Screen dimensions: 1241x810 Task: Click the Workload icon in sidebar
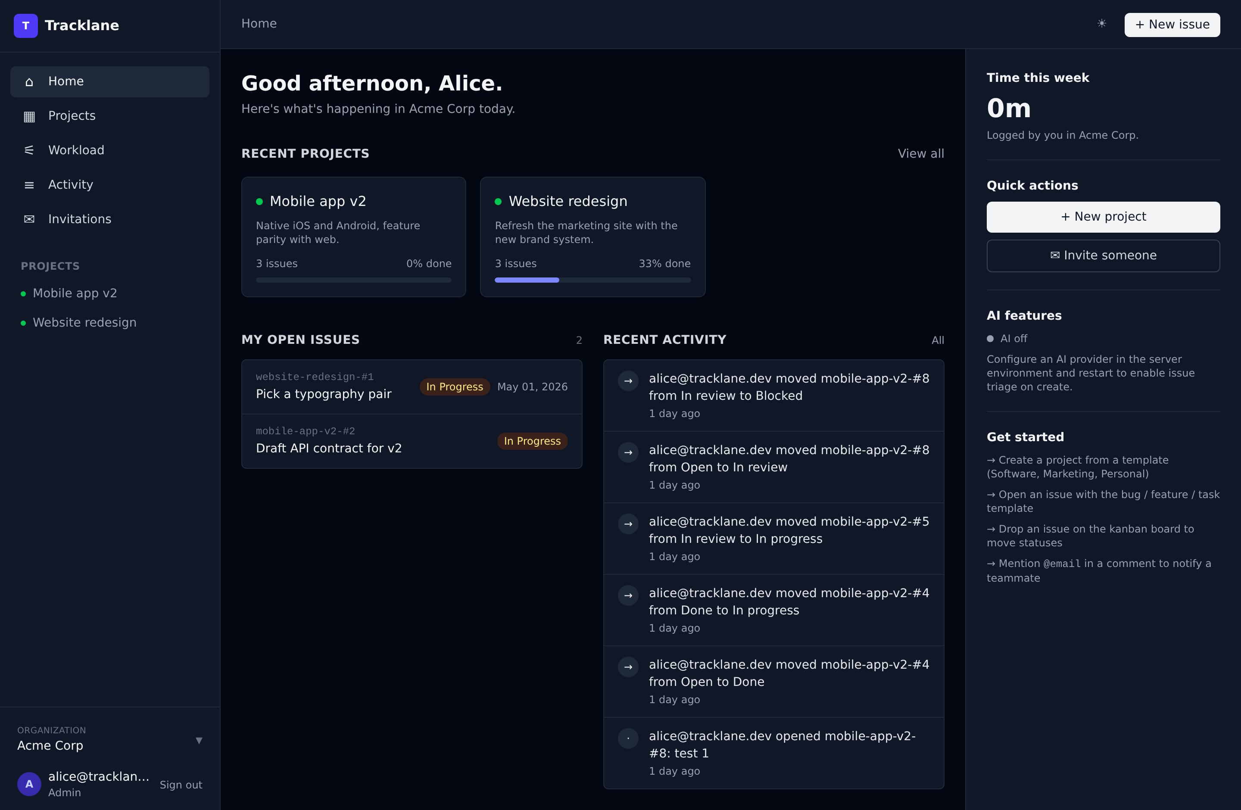pyautogui.click(x=29, y=151)
